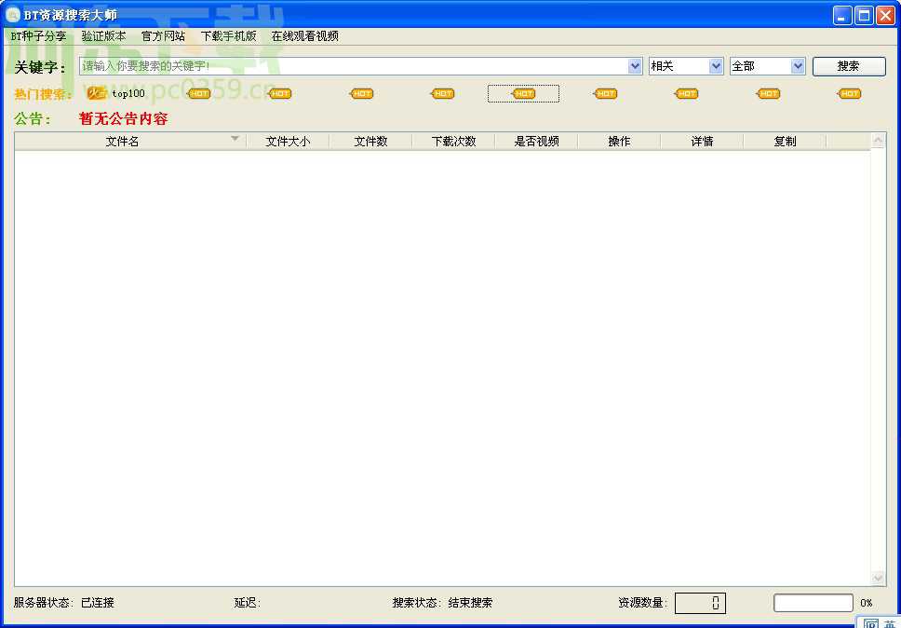Click the last HOT tag on the right
Screen dimensions: 901x628
click(x=849, y=93)
